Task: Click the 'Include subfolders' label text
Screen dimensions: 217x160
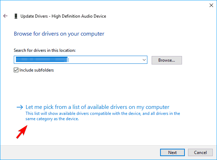Action: click(36, 70)
